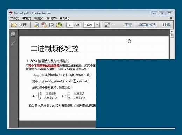The height and width of the screenshot is (135, 182).
Task: Open the 文件(F) menu
Action: pos(15,18)
